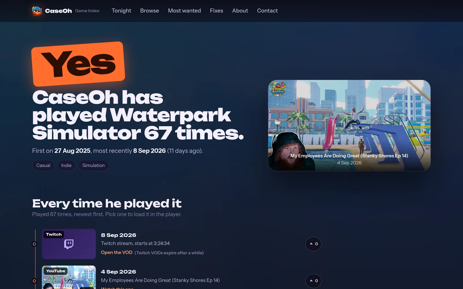Open the Most wanted page
The width and height of the screenshot is (463, 289).
[x=184, y=11]
